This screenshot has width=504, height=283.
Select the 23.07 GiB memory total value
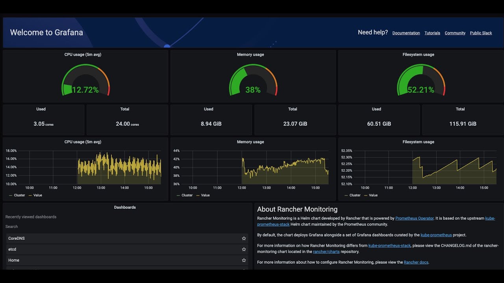click(295, 124)
